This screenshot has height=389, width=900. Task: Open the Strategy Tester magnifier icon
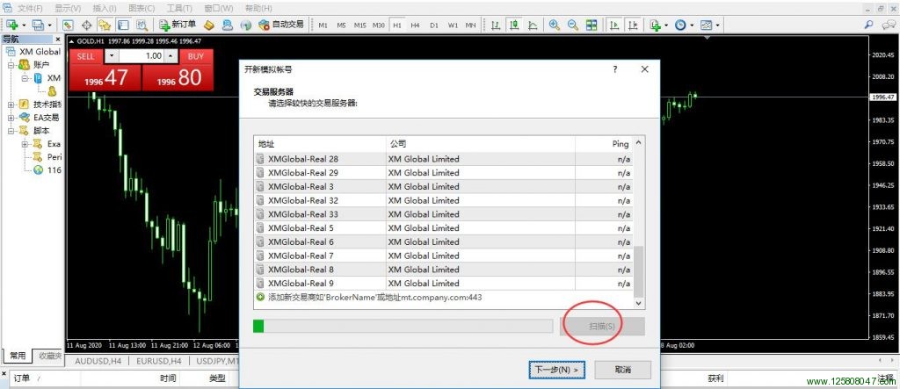[142, 25]
